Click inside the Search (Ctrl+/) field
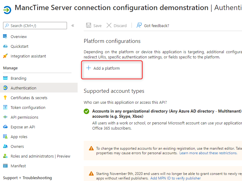Image resolution: width=242 pixels, height=181 pixels. pos(37,26)
